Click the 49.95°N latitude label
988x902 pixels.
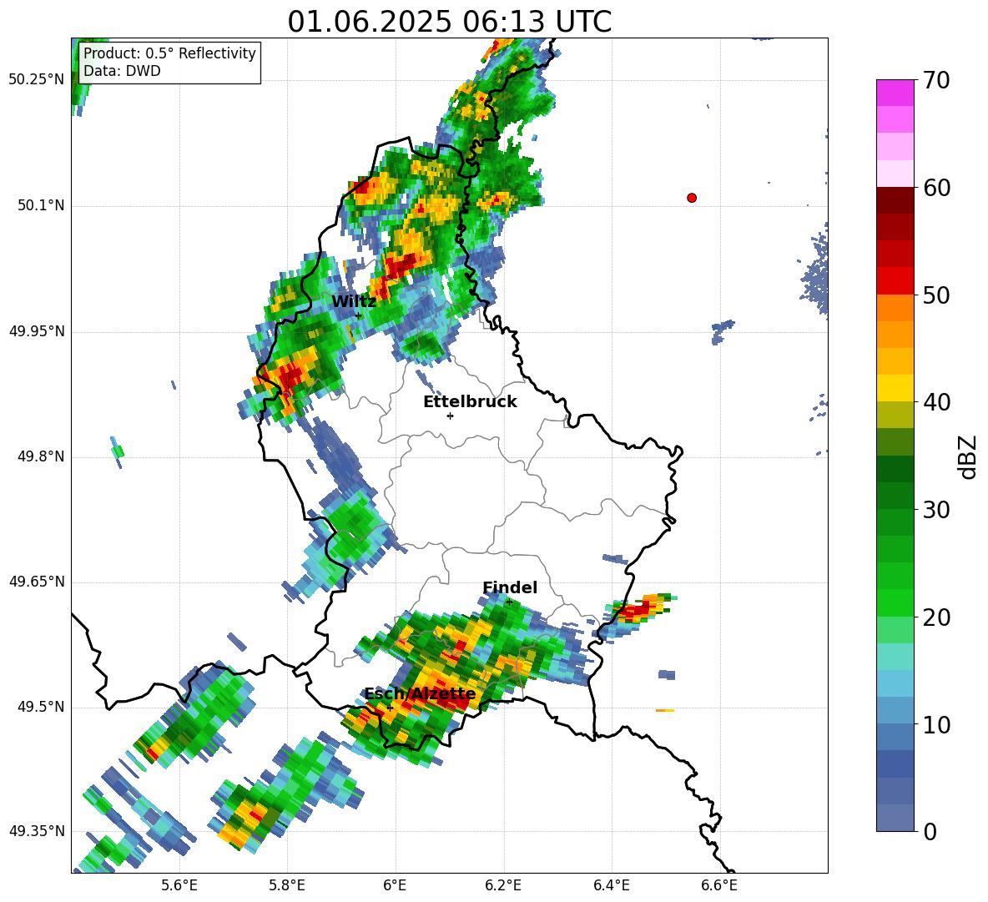(x=37, y=331)
